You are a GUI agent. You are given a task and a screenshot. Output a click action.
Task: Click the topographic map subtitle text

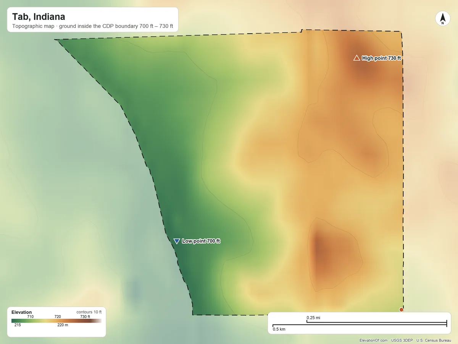93,27
